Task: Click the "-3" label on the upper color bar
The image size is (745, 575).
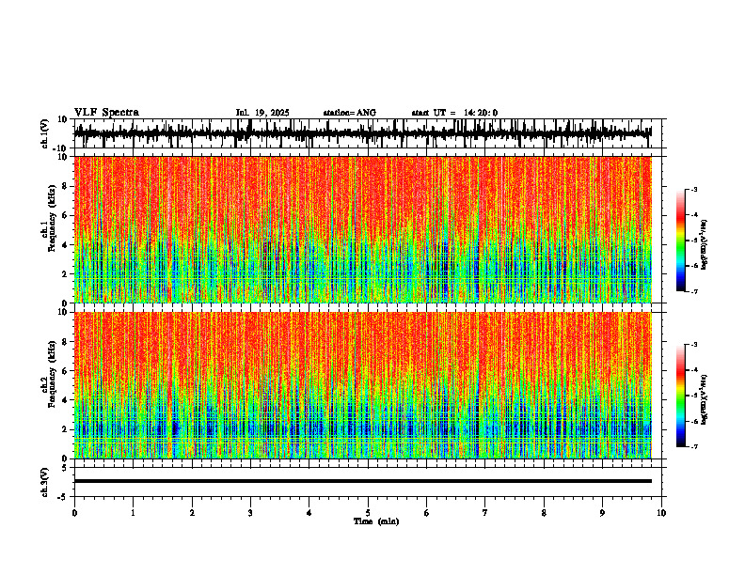Action: pyautogui.click(x=693, y=189)
